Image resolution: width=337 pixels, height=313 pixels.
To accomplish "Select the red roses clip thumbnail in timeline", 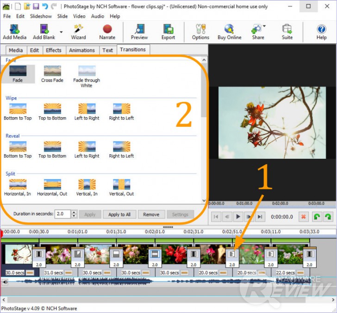I will 175,255.
